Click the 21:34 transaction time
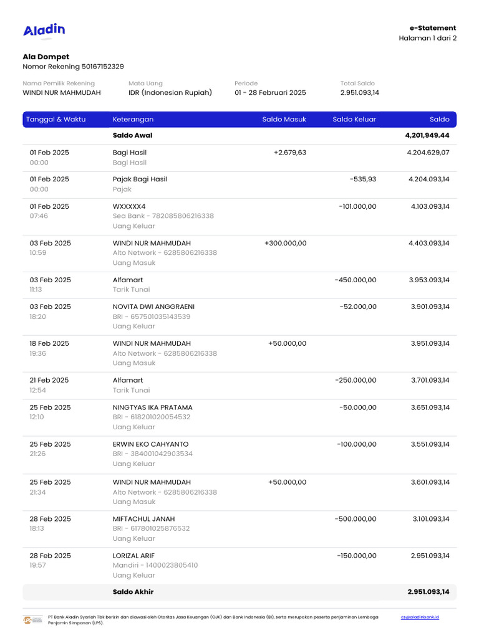 coord(37,492)
